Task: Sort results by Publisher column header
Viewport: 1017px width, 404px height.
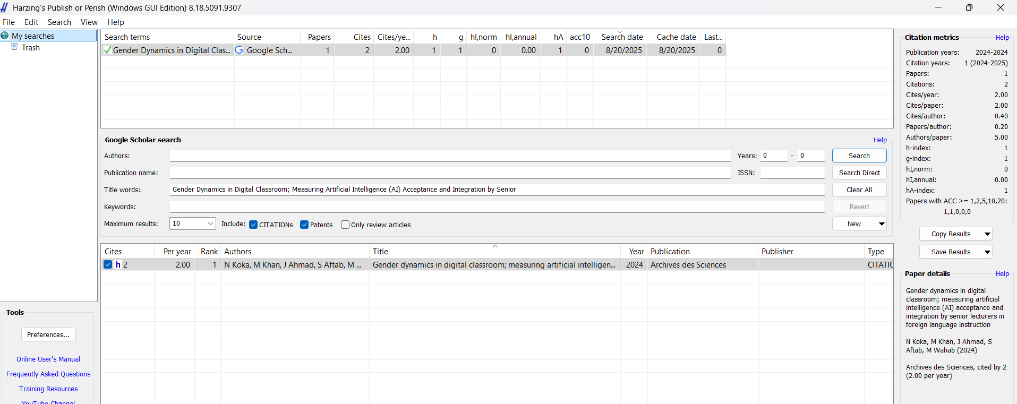Action: click(811, 251)
